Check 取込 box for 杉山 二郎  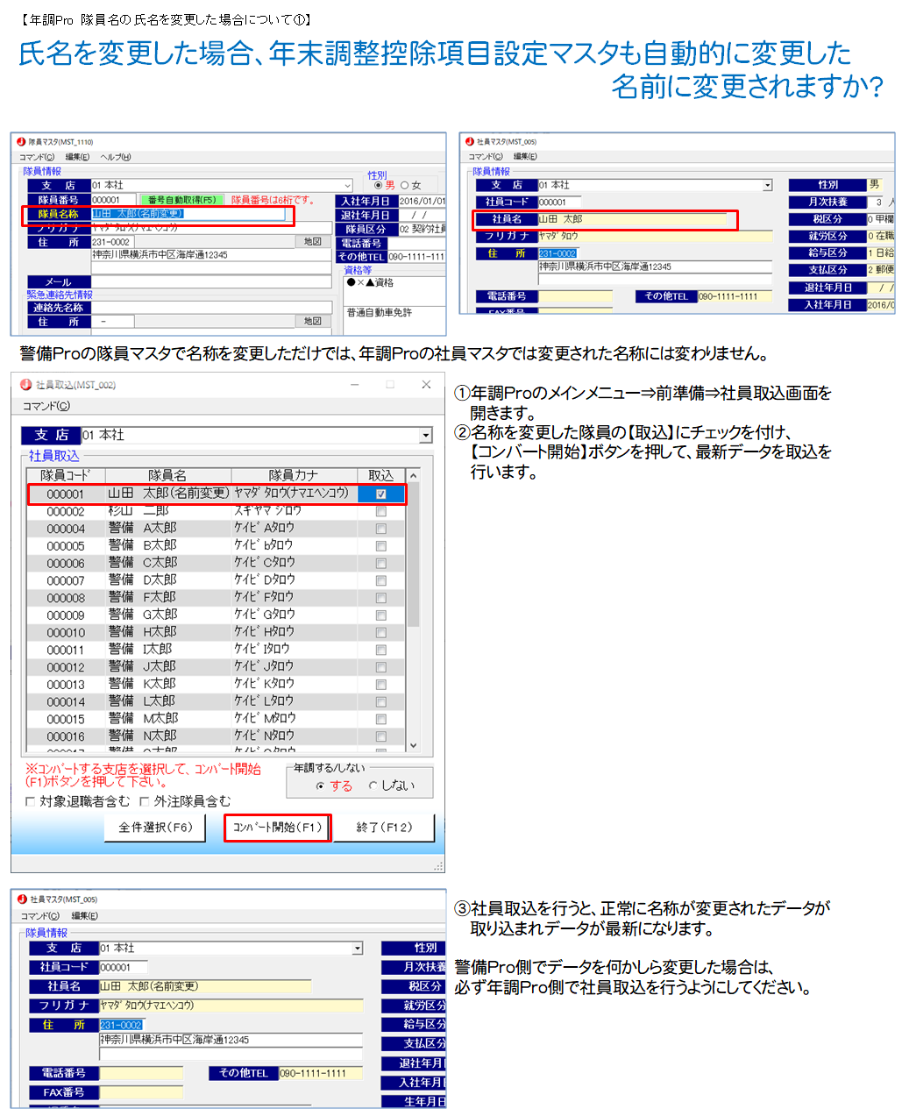tap(380, 511)
